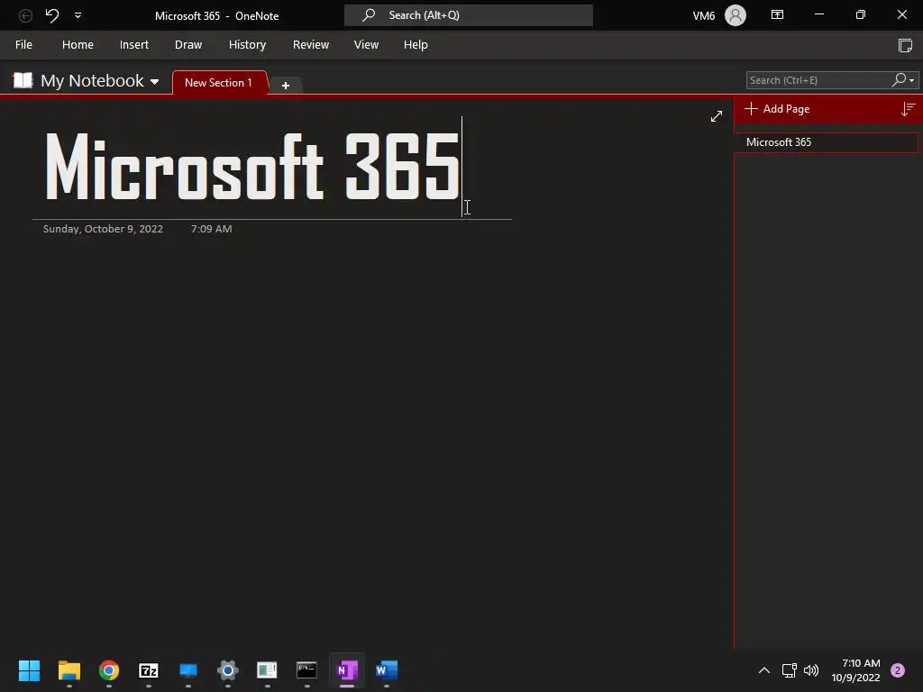Create a new section with plus tab

pyautogui.click(x=286, y=86)
